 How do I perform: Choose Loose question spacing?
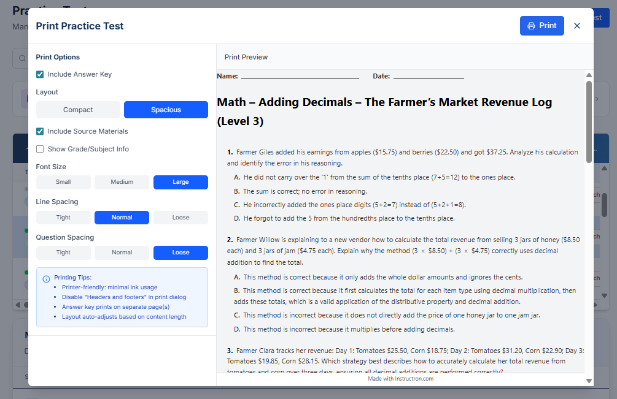click(x=180, y=253)
